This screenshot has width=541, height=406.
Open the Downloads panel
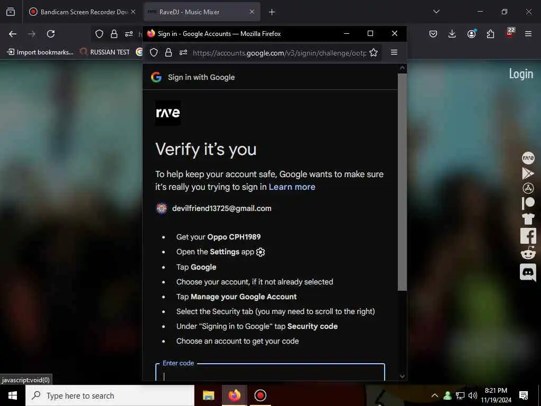pyautogui.click(x=452, y=34)
